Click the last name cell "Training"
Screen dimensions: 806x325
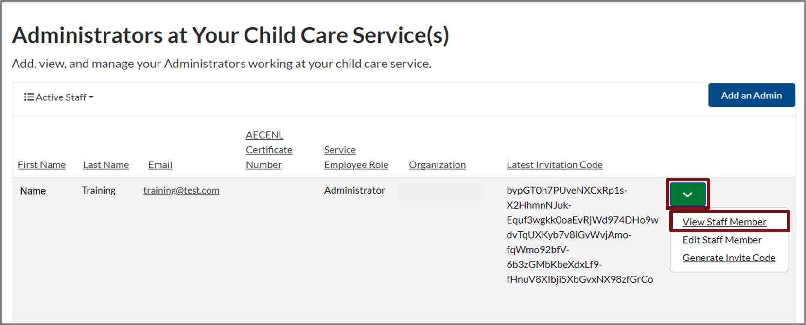[x=99, y=190]
